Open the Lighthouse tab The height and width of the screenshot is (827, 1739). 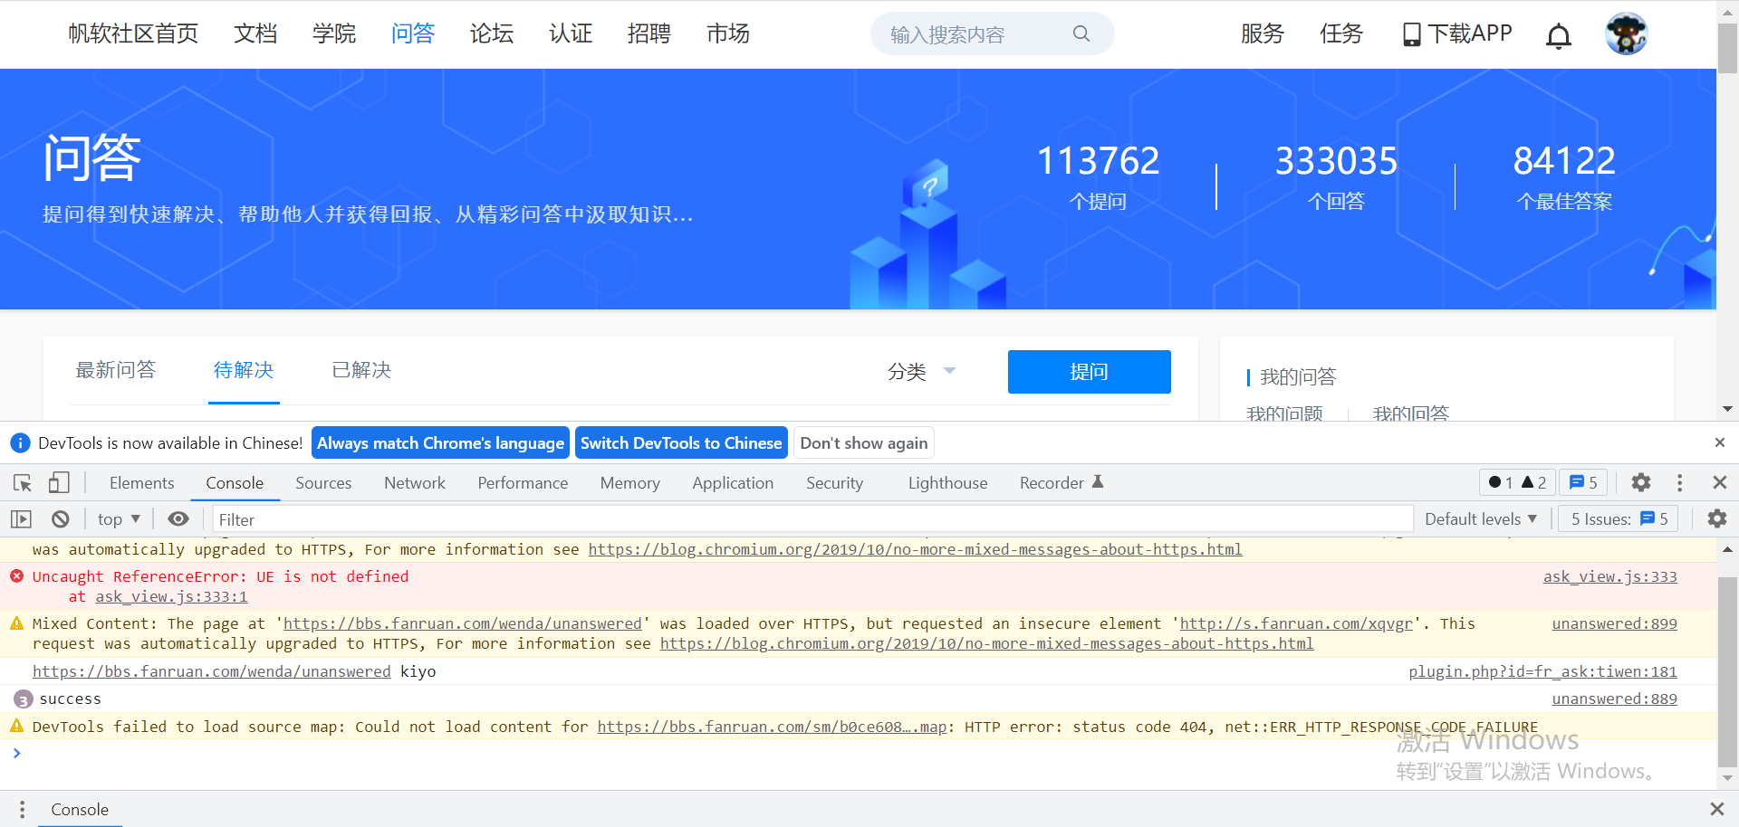point(947,483)
